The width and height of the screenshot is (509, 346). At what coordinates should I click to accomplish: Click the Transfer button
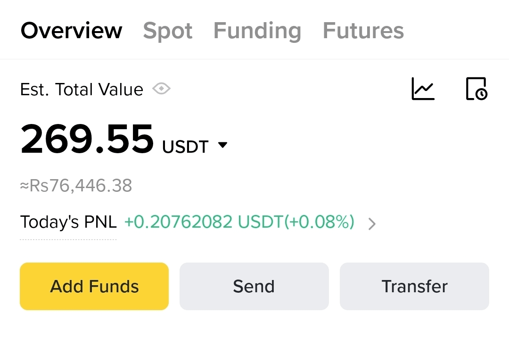pyautogui.click(x=414, y=287)
